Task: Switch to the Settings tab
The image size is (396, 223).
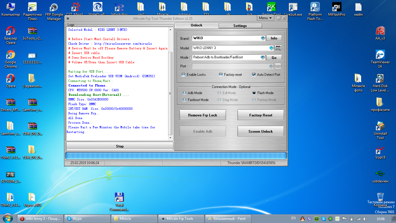Action: [x=240, y=26]
